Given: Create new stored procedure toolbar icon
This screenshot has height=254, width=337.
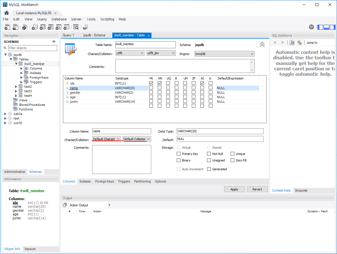Looking at the screenshot, I should (58, 27).
